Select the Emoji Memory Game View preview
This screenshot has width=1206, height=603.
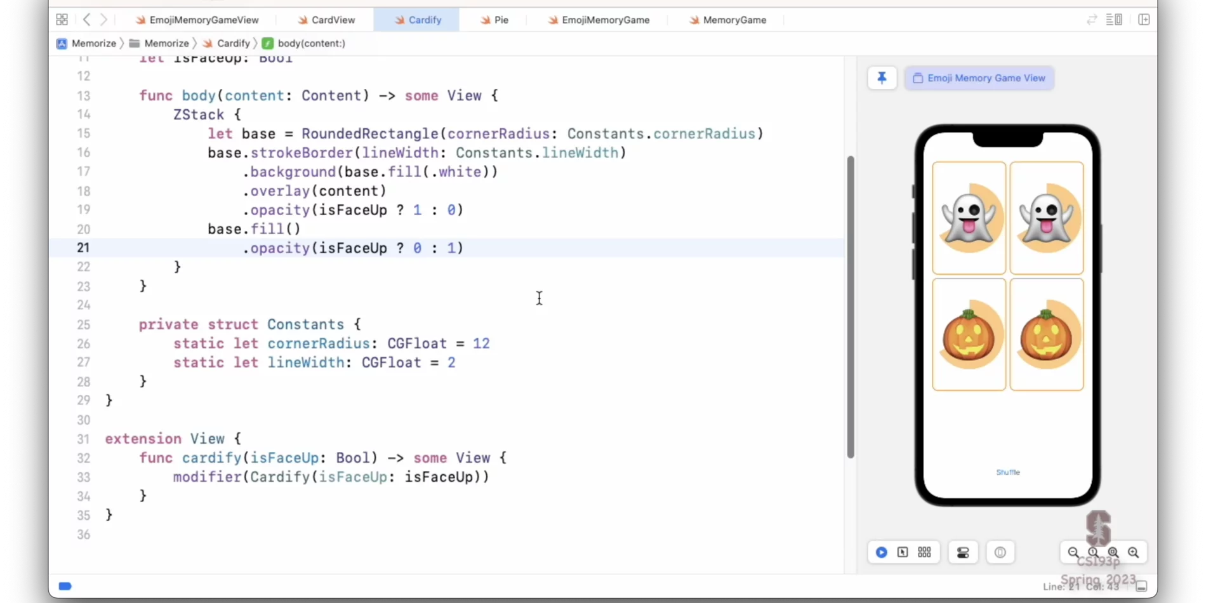pos(979,78)
